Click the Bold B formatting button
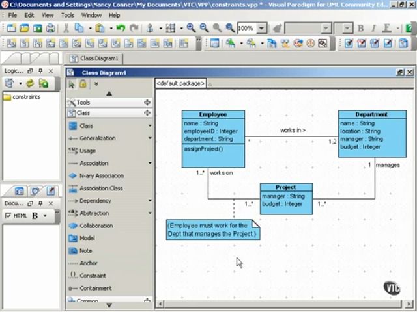The width and height of the screenshot is (417, 312). pos(361,28)
